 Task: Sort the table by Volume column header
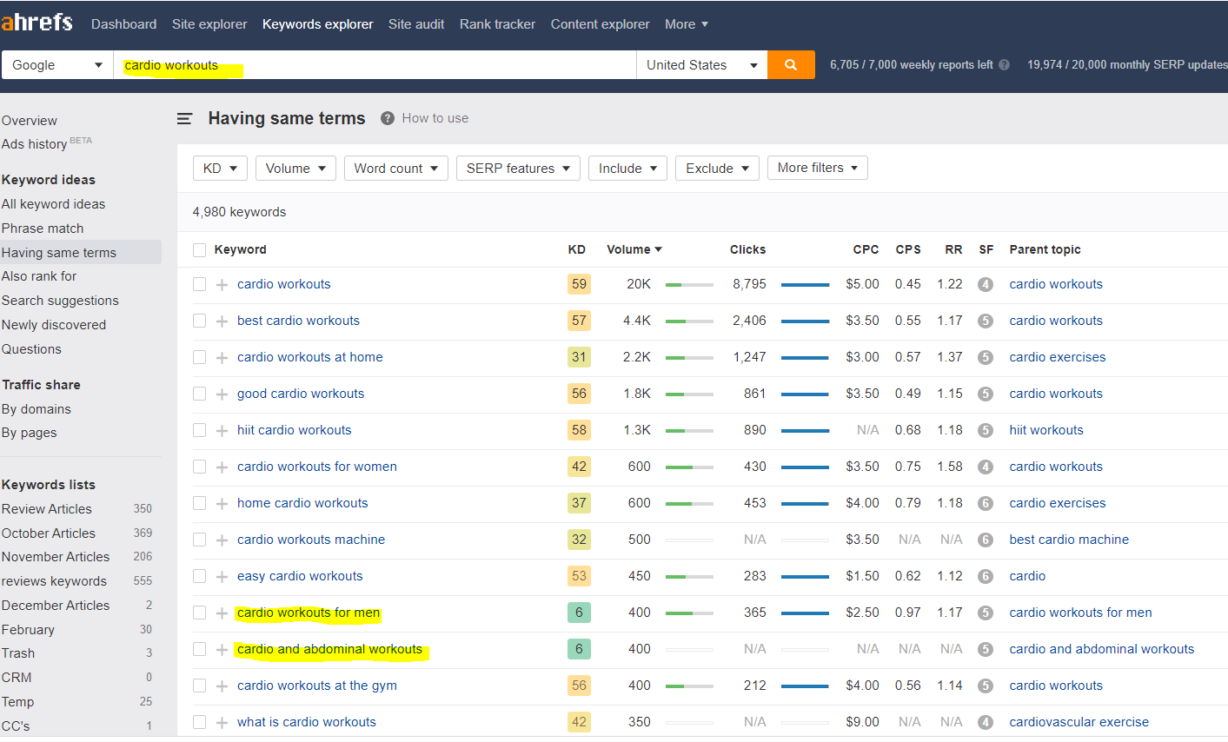634,250
